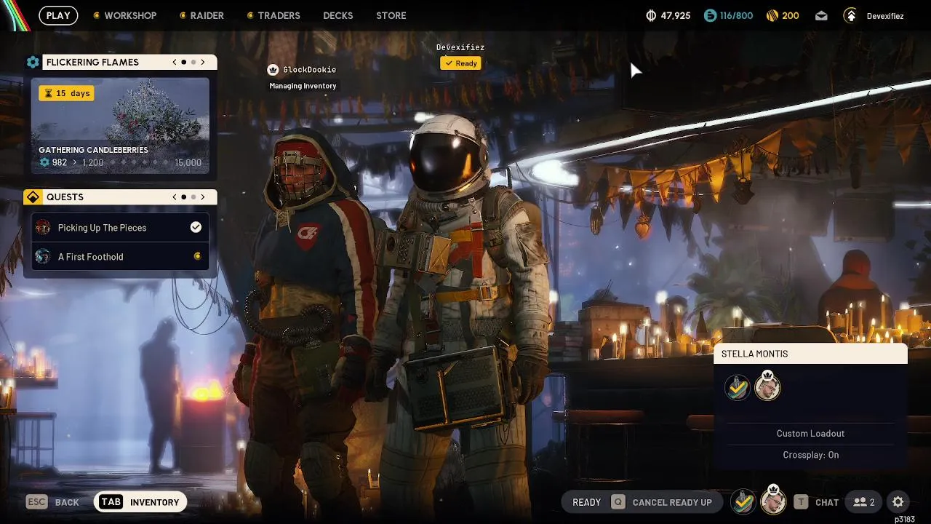The image size is (931, 524).
Task: Go to next Flickering Flames page
Action: (x=203, y=63)
